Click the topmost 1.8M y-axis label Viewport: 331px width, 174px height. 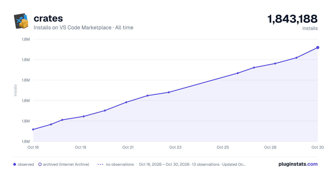pyautogui.click(x=26, y=39)
